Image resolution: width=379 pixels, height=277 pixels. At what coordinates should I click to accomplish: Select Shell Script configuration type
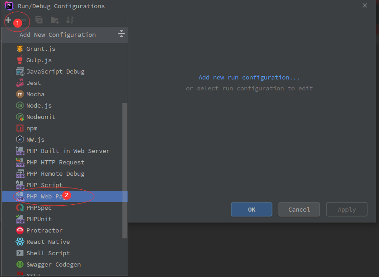48,253
